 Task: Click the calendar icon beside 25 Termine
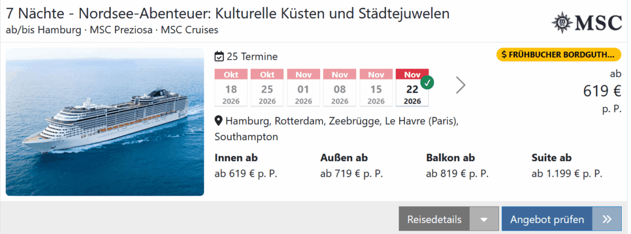point(219,57)
